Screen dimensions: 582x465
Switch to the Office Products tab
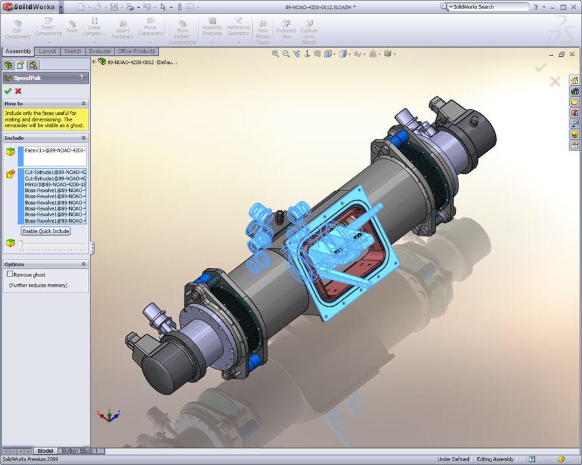(136, 52)
